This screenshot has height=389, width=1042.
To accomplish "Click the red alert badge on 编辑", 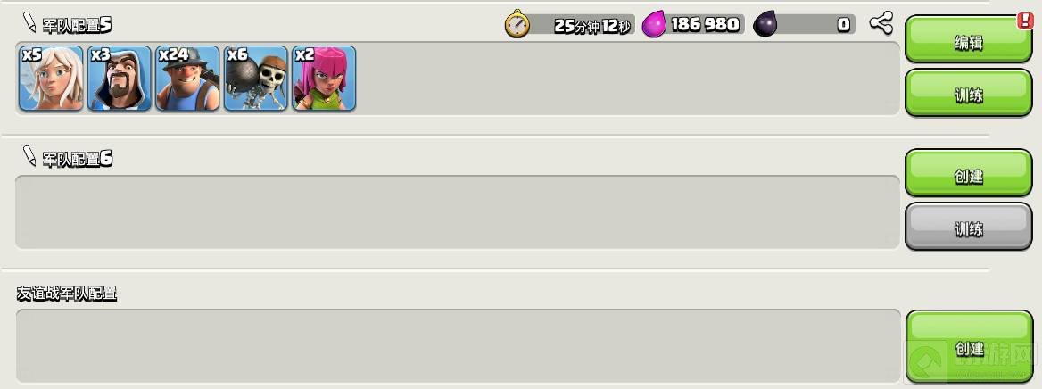I will [1024, 21].
